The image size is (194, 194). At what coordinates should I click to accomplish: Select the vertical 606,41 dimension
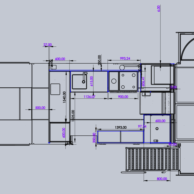point(143,82)
